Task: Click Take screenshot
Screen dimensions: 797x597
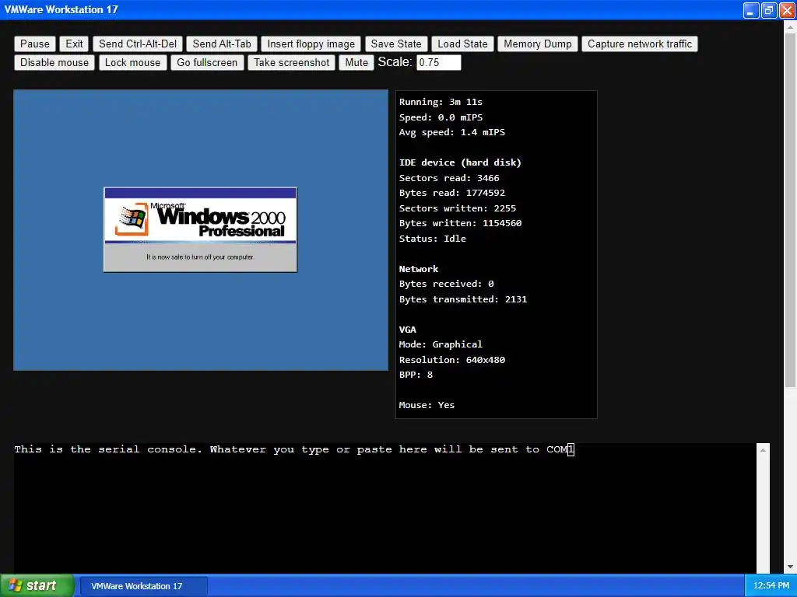Action: (291, 63)
